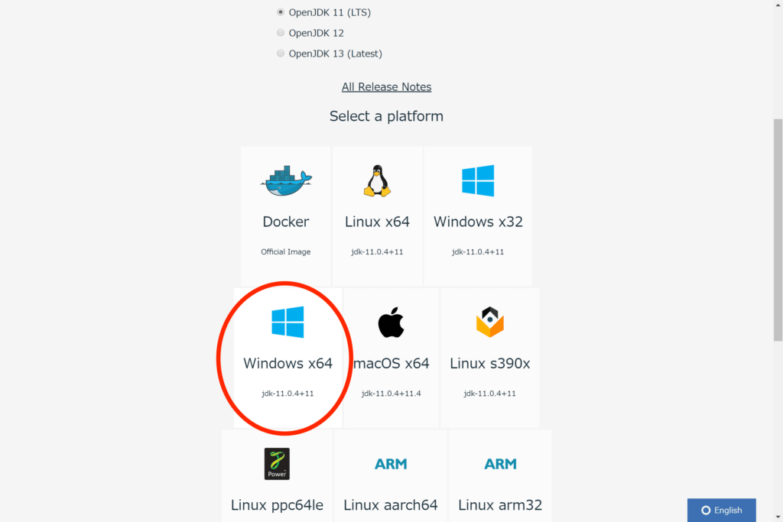The height and width of the screenshot is (522, 783).
Task: Select the Apple logo for macOS x64
Action: (391, 322)
